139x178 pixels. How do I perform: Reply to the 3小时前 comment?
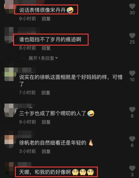point(46,151)
